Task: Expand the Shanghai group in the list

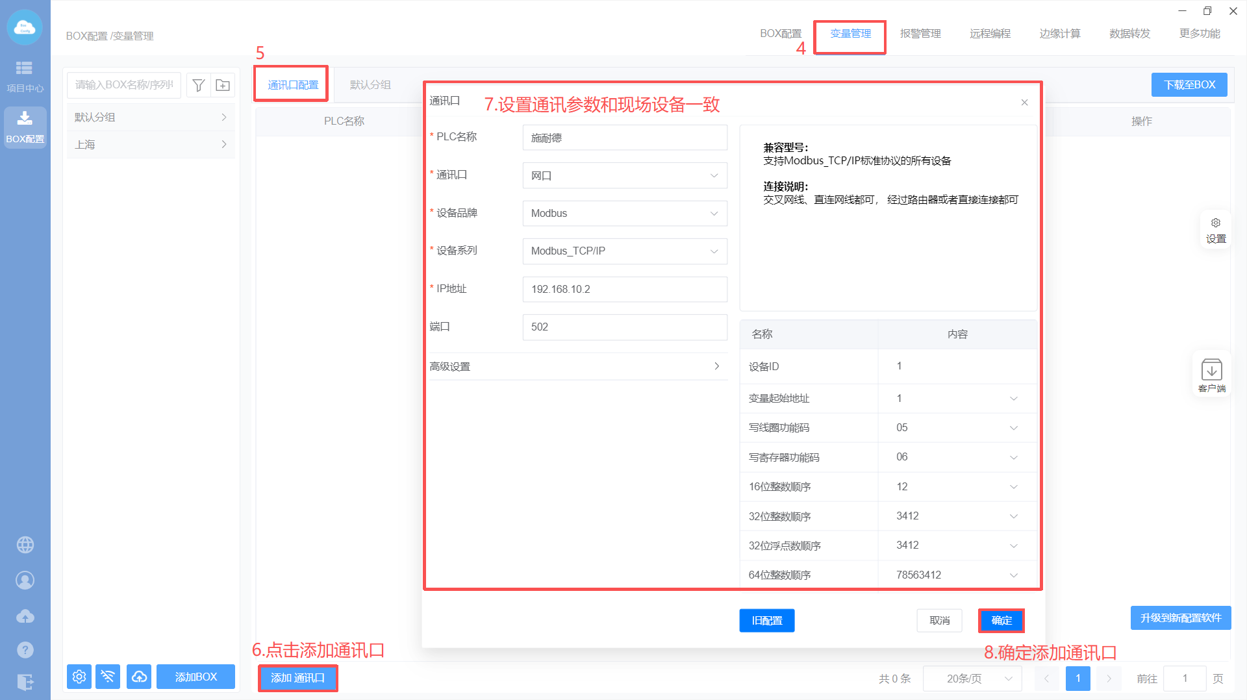Action: (x=150, y=145)
